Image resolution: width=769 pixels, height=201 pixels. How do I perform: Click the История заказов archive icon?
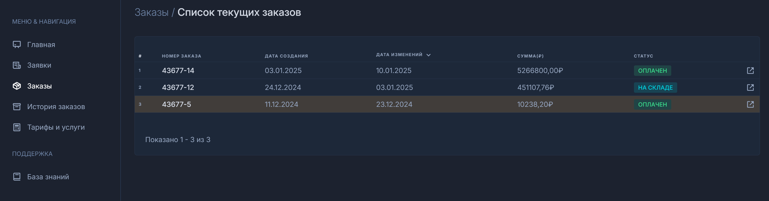pyautogui.click(x=17, y=107)
